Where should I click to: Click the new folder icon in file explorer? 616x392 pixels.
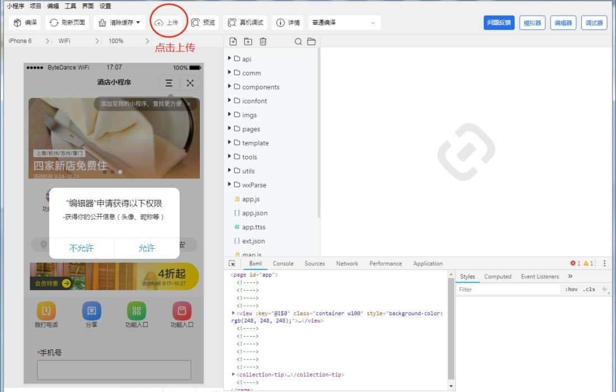248,41
